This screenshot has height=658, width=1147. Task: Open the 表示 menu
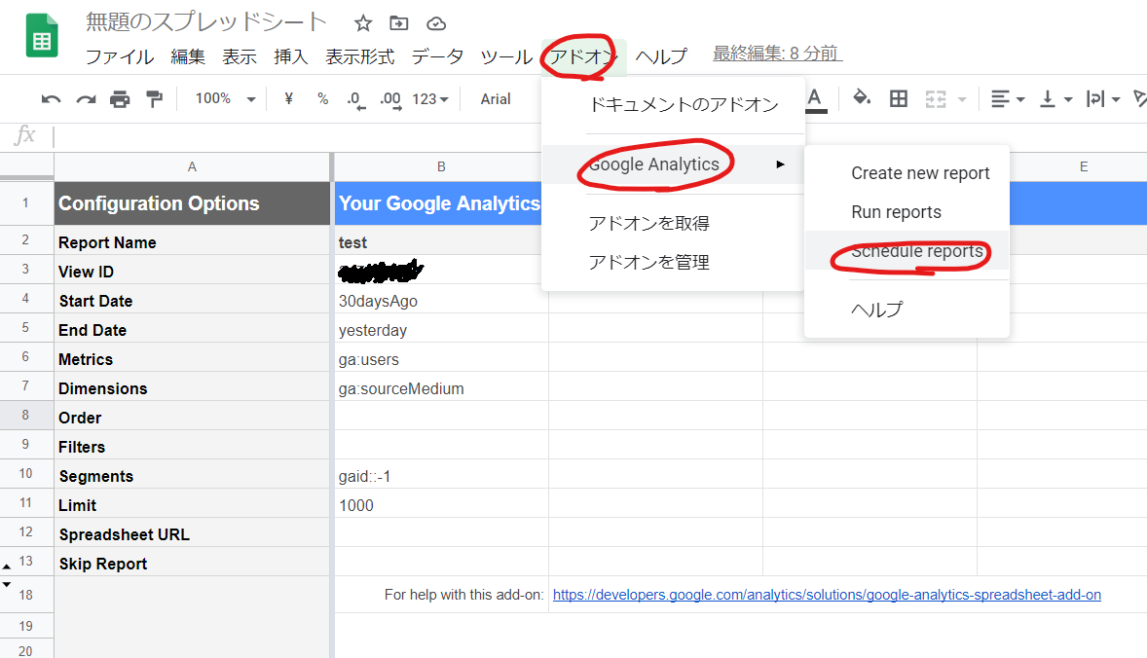pos(240,57)
